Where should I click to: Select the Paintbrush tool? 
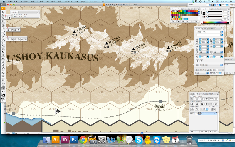[x=3, y=36]
